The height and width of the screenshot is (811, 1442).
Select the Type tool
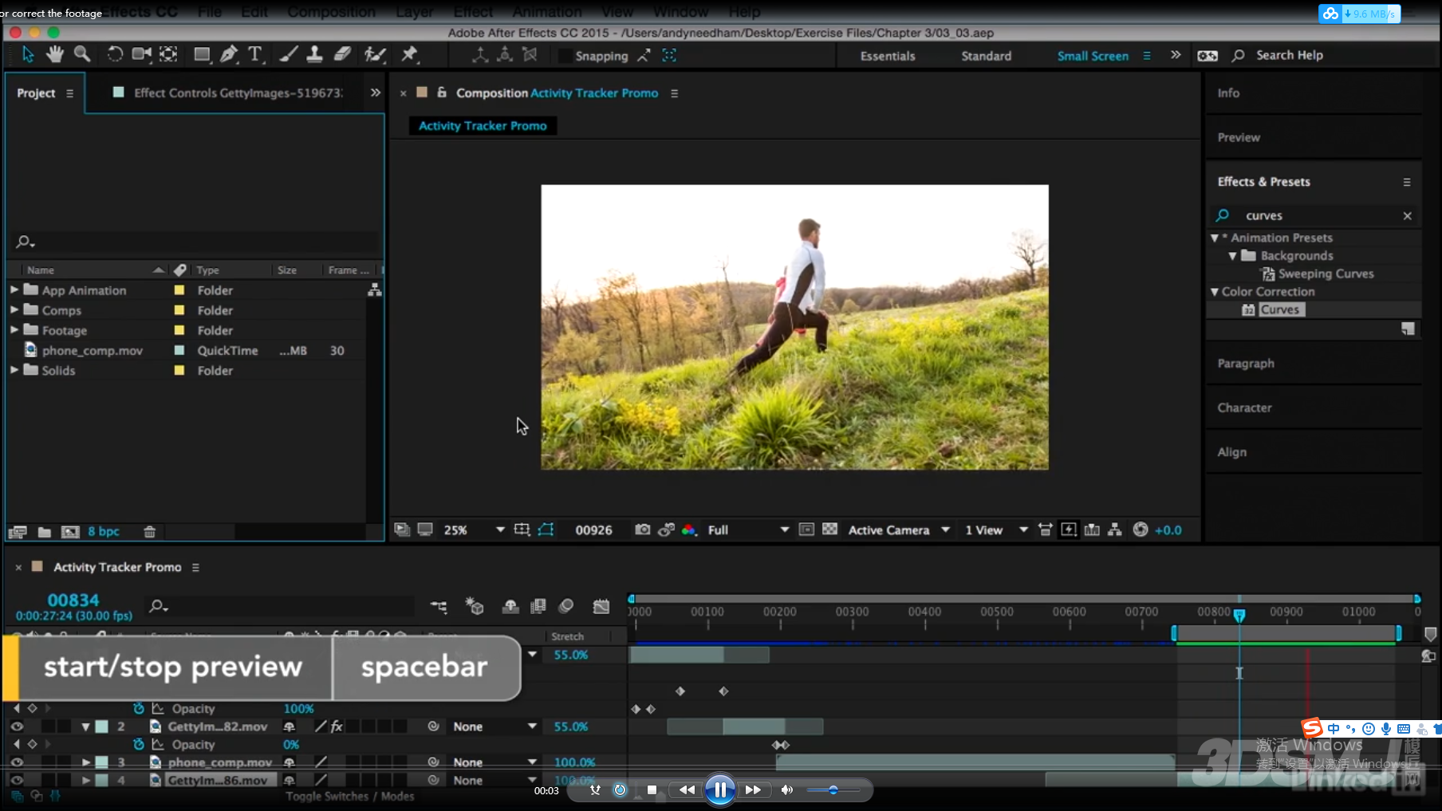(x=255, y=54)
